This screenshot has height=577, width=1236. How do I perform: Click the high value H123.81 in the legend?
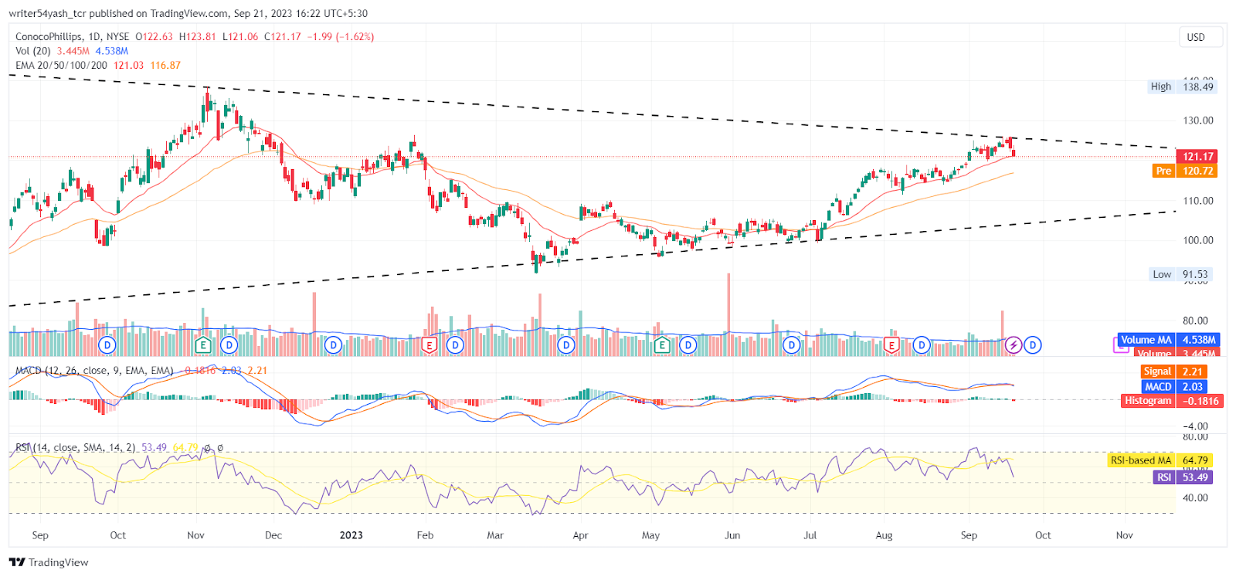tap(198, 36)
